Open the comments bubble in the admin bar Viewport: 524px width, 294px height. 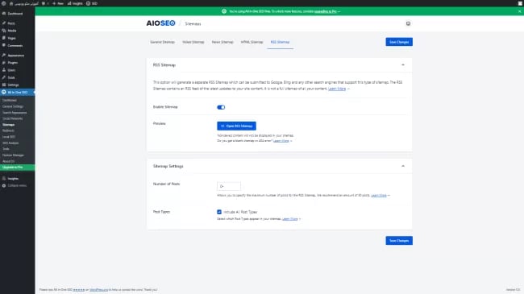[x=44, y=3]
